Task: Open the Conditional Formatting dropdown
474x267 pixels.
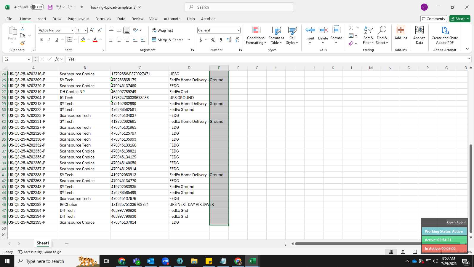Action: tap(256, 35)
